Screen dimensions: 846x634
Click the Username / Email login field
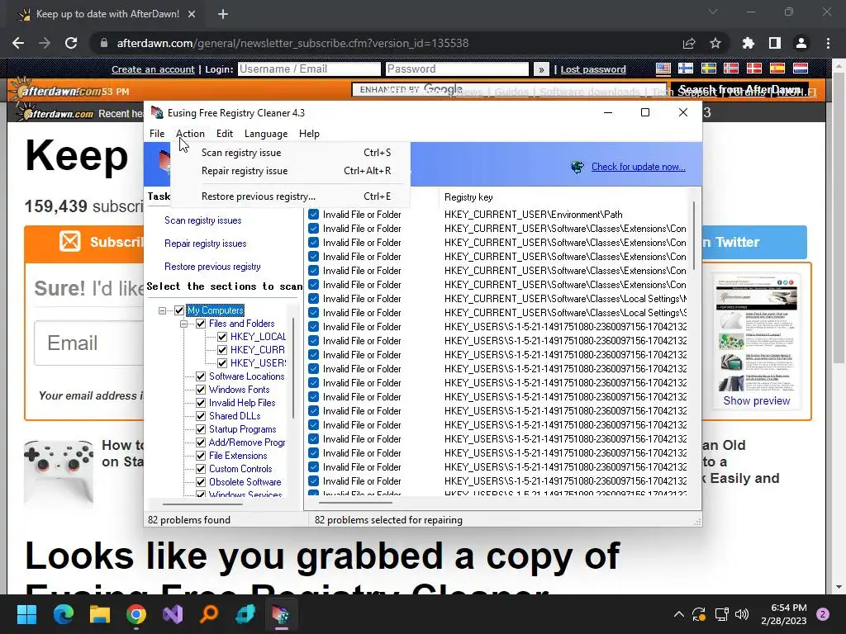click(x=309, y=69)
